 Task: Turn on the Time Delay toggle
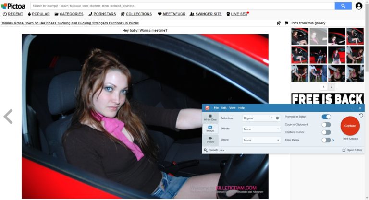pos(326,140)
